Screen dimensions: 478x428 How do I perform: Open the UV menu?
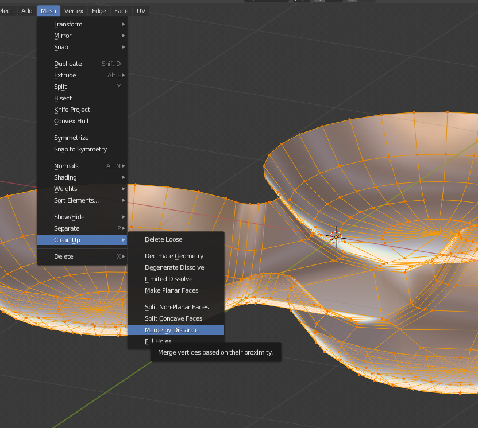(x=141, y=11)
